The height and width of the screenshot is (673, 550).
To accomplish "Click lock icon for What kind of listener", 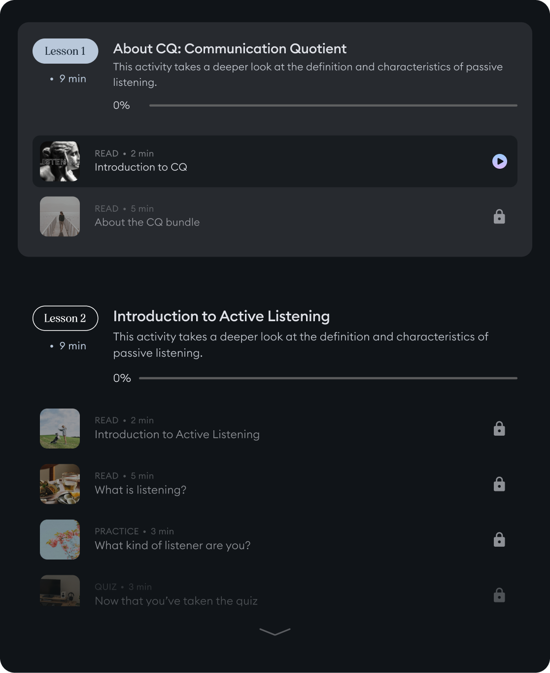I will 499,540.
